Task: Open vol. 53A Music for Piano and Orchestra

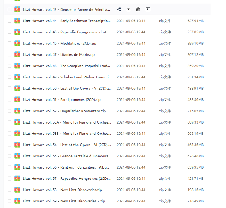Action: click(67, 122)
